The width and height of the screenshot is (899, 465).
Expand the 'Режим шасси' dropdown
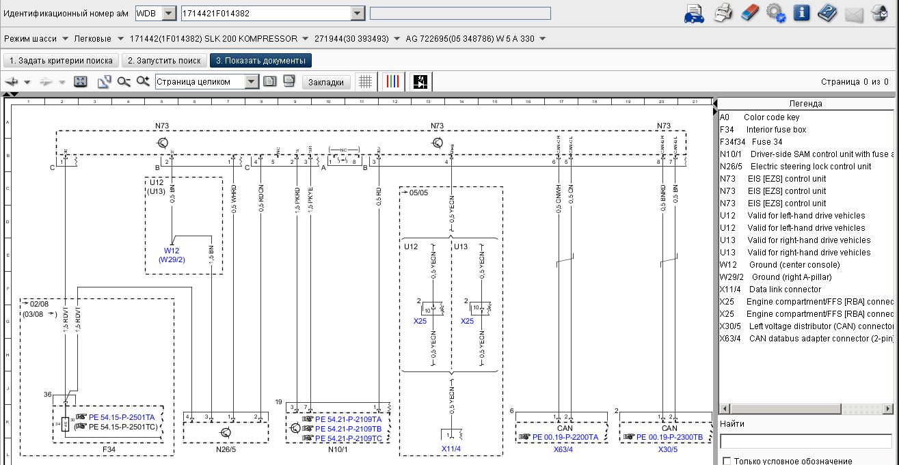click(x=64, y=39)
